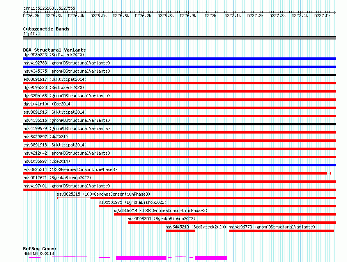347x262 pixels.
Task: Open esv3625215 1000Genomes variant label
Action: pos(103,194)
